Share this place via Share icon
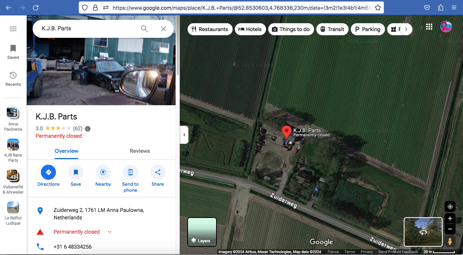This screenshot has width=463, height=255. coord(158,172)
